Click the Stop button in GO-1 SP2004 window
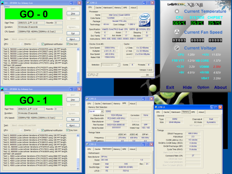232x174 pixels. (x=73, y=100)
